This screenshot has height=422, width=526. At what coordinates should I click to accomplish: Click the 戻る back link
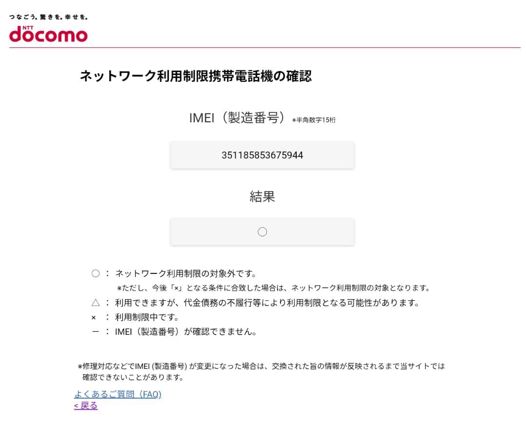click(x=85, y=406)
